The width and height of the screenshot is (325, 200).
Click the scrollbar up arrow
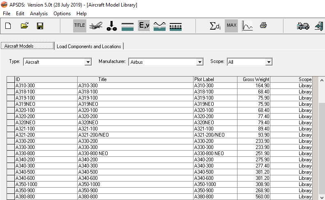coord(322,80)
